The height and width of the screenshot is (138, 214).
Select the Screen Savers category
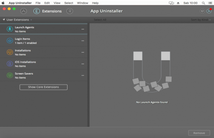(44, 75)
